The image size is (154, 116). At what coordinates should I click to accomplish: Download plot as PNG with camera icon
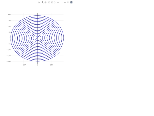pyautogui.click(x=39, y=3)
